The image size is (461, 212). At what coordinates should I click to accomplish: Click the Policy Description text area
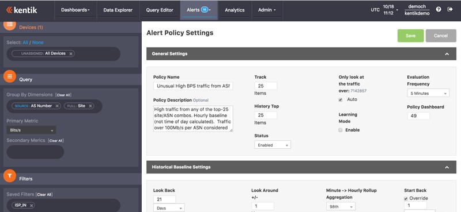point(193,119)
